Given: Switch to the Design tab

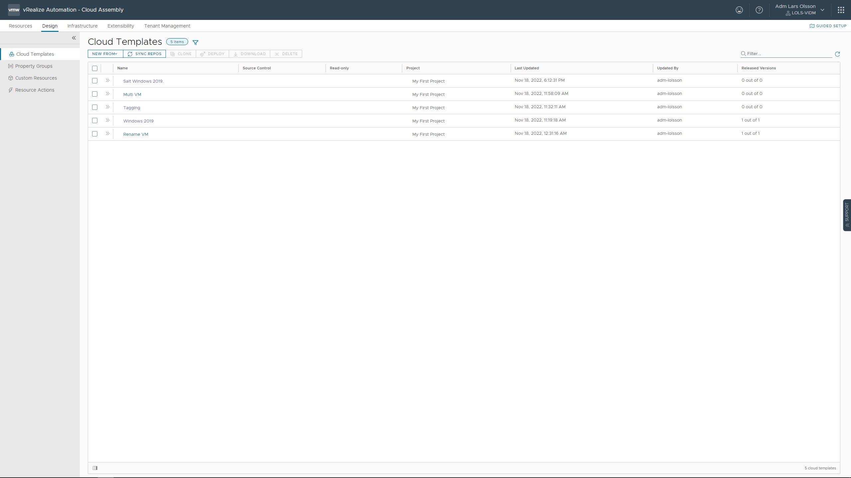Looking at the screenshot, I should point(50,26).
